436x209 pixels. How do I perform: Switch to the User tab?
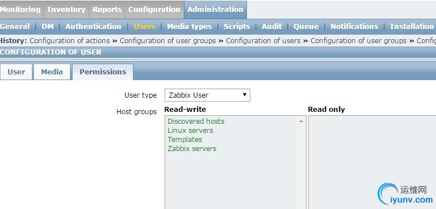click(16, 72)
